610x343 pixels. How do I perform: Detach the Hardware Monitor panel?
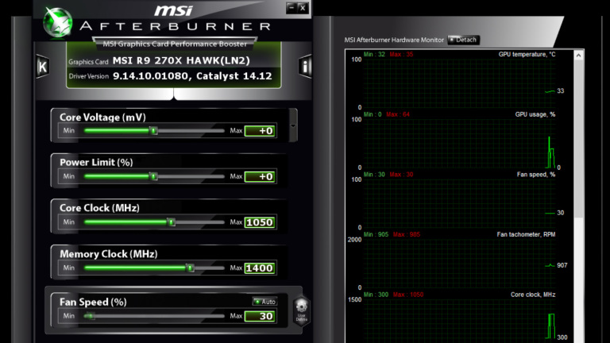click(x=463, y=40)
